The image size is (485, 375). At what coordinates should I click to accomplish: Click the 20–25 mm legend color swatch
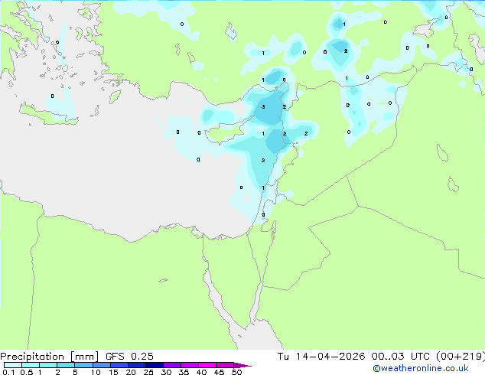point(137,365)
